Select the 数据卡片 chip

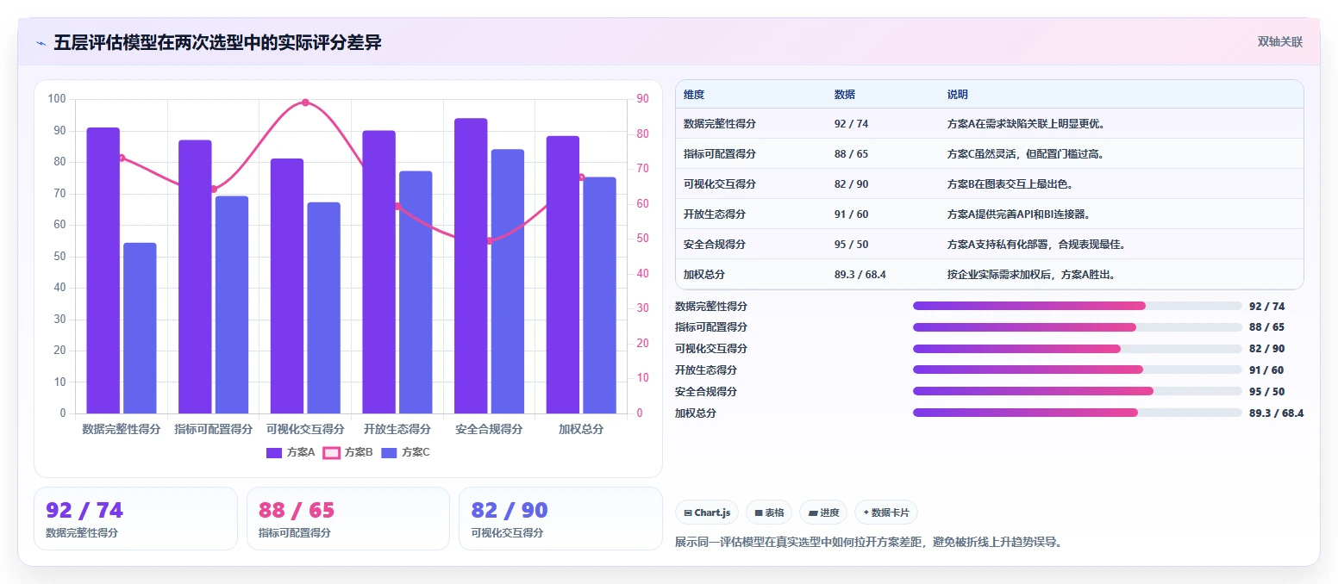pyautogui.click(x=886, y=513)
